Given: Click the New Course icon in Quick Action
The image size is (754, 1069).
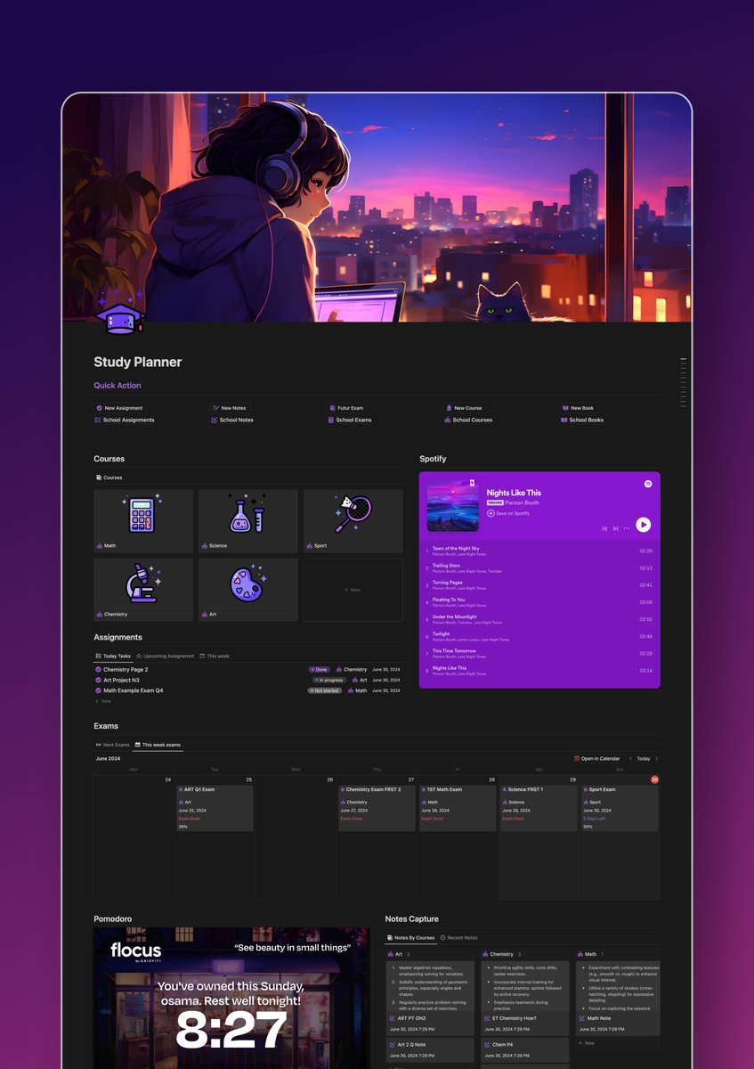Looking at the screenshot, I should click(448, 408).
